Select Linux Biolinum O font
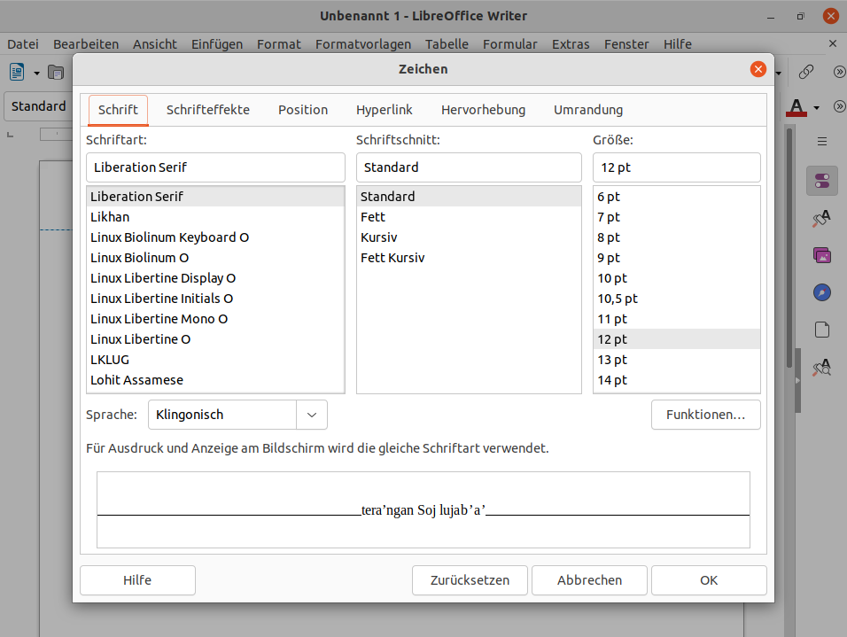 pos(215,259)
